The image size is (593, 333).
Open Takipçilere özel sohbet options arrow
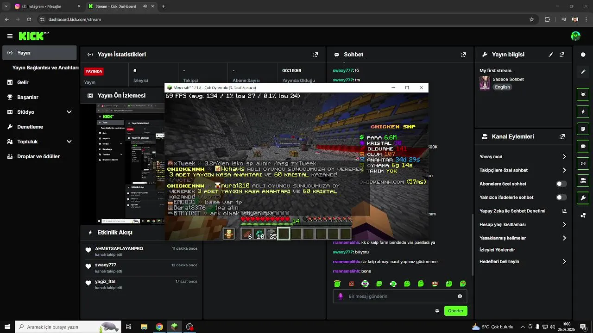coord(564,170)
